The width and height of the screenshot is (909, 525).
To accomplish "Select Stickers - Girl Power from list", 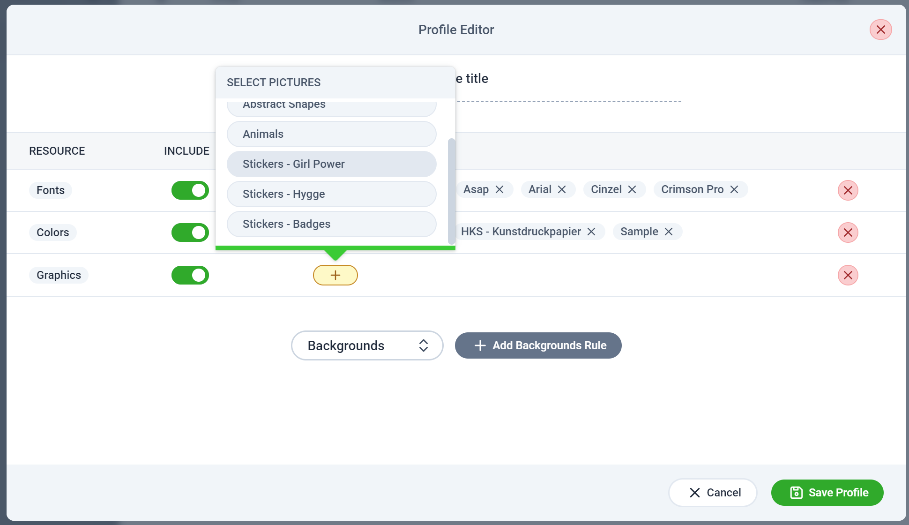I will (x=332, y=164).
